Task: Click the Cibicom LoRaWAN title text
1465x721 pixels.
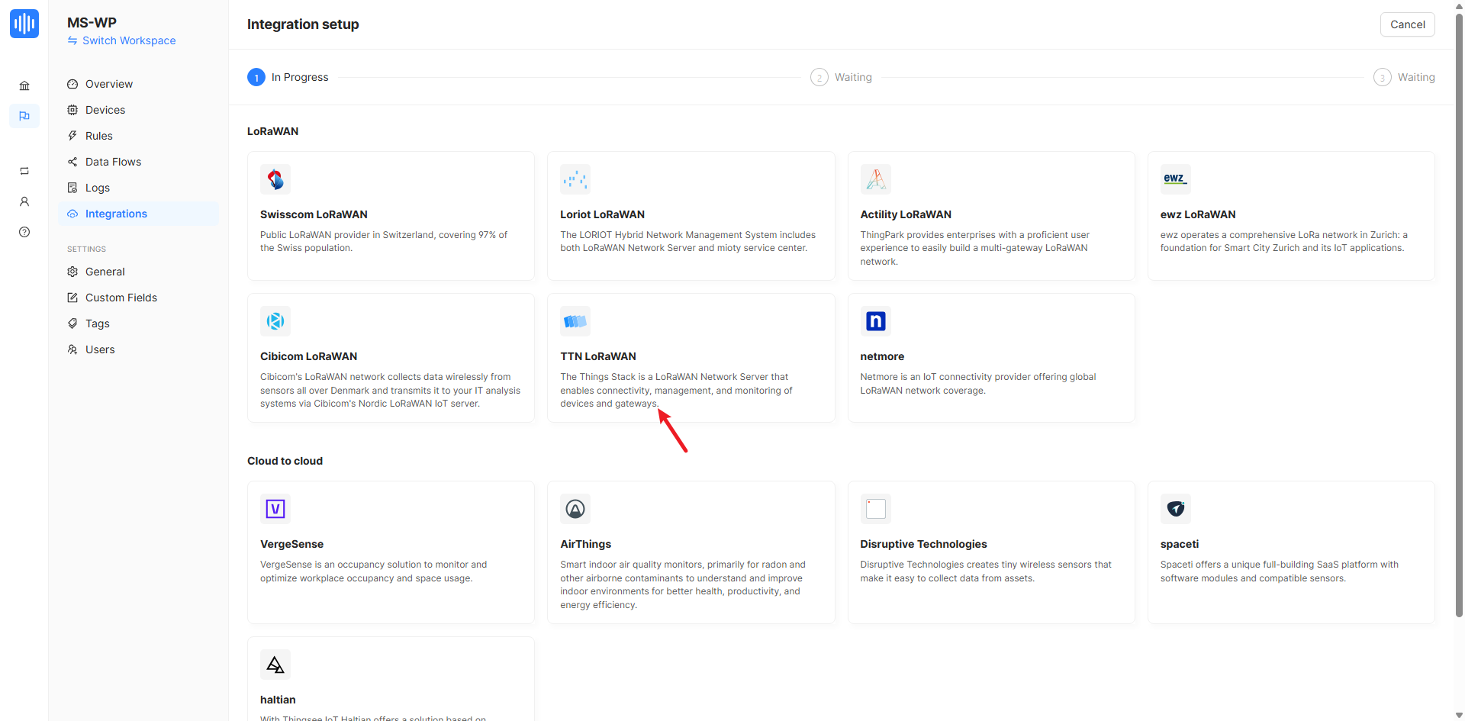Action: pos(308,356)
